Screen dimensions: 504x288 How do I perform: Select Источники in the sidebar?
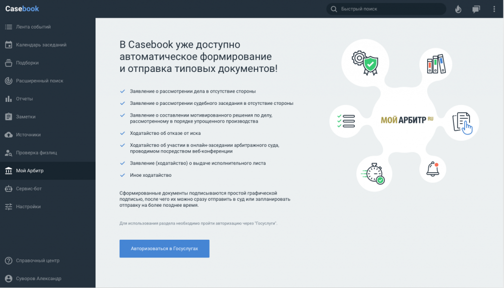point(48,135)
